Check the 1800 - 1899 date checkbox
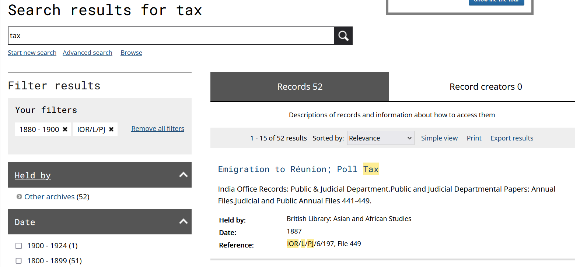Viewport: 587px width, 267px height. click(x=19, y=261)
